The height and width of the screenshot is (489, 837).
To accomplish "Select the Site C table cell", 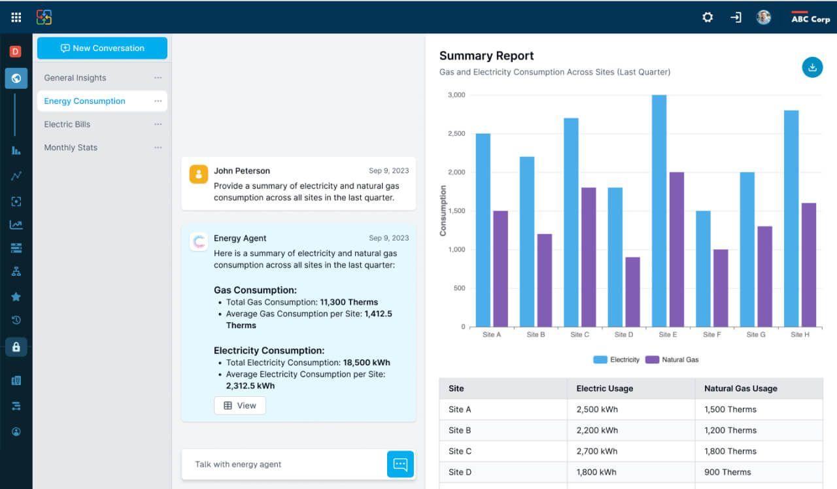I will tap(503, 451).
